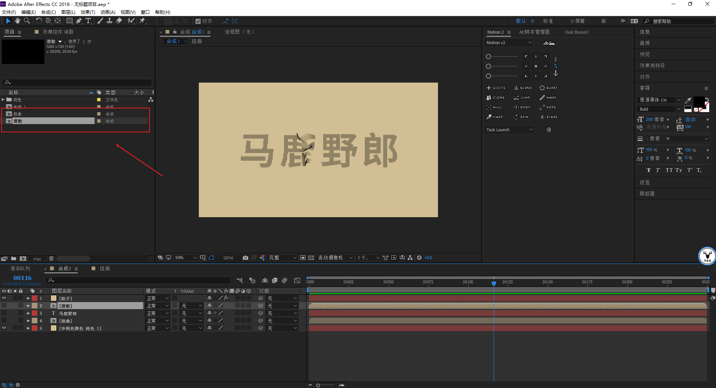This screenshot has width=716, height=388.
Task: Hide the 粒子 layer with eye toggle
Action: pos(4,298)
